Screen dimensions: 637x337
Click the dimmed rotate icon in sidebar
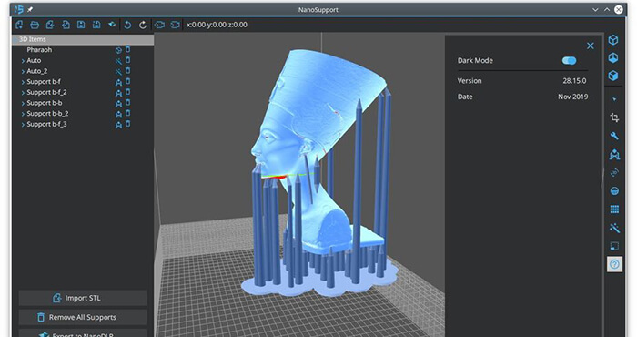pos(614,172)
